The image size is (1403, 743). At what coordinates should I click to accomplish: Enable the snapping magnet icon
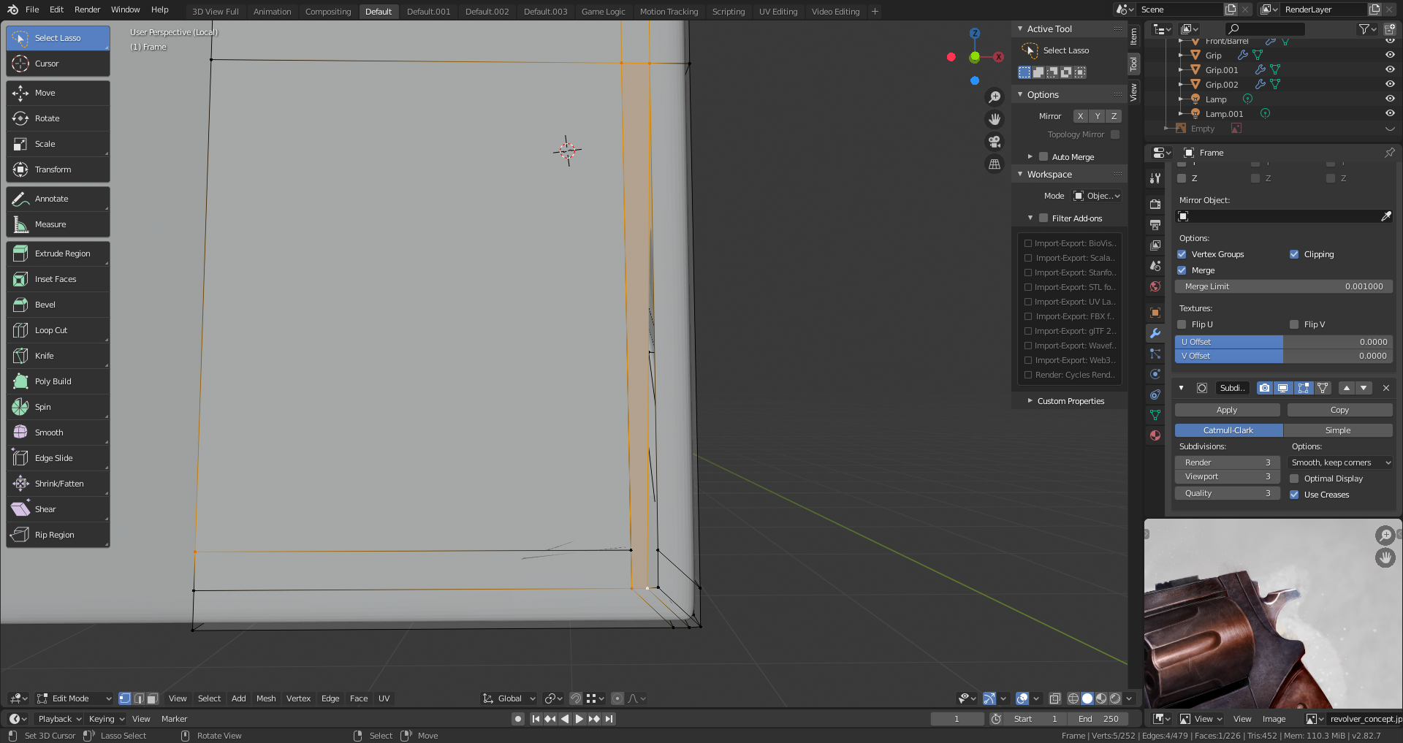[x=576, y=698]
